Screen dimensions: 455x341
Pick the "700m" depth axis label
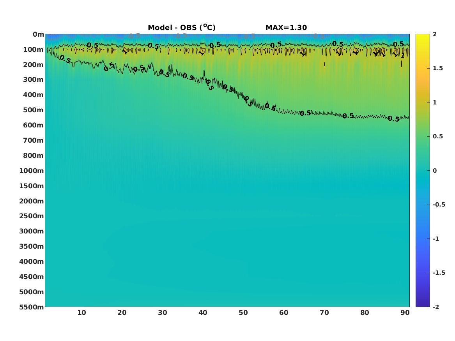pos(34,140)
